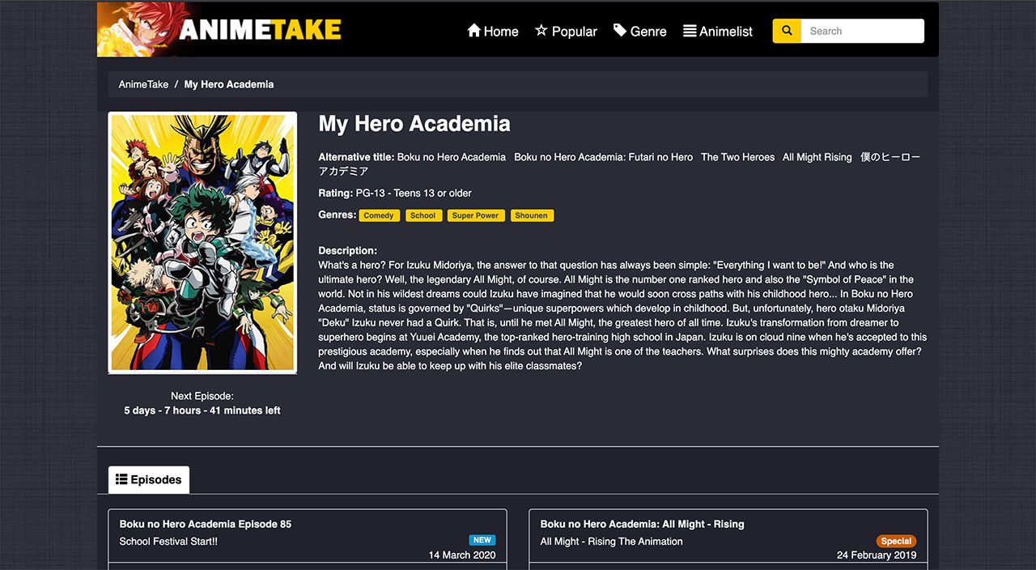Open the Comedy genre badge
Viewport: 1036px width, 570px height.
point(379,215)
